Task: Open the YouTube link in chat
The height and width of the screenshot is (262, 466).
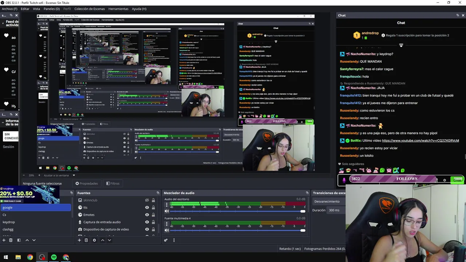Action: click(x=420, y=140)
